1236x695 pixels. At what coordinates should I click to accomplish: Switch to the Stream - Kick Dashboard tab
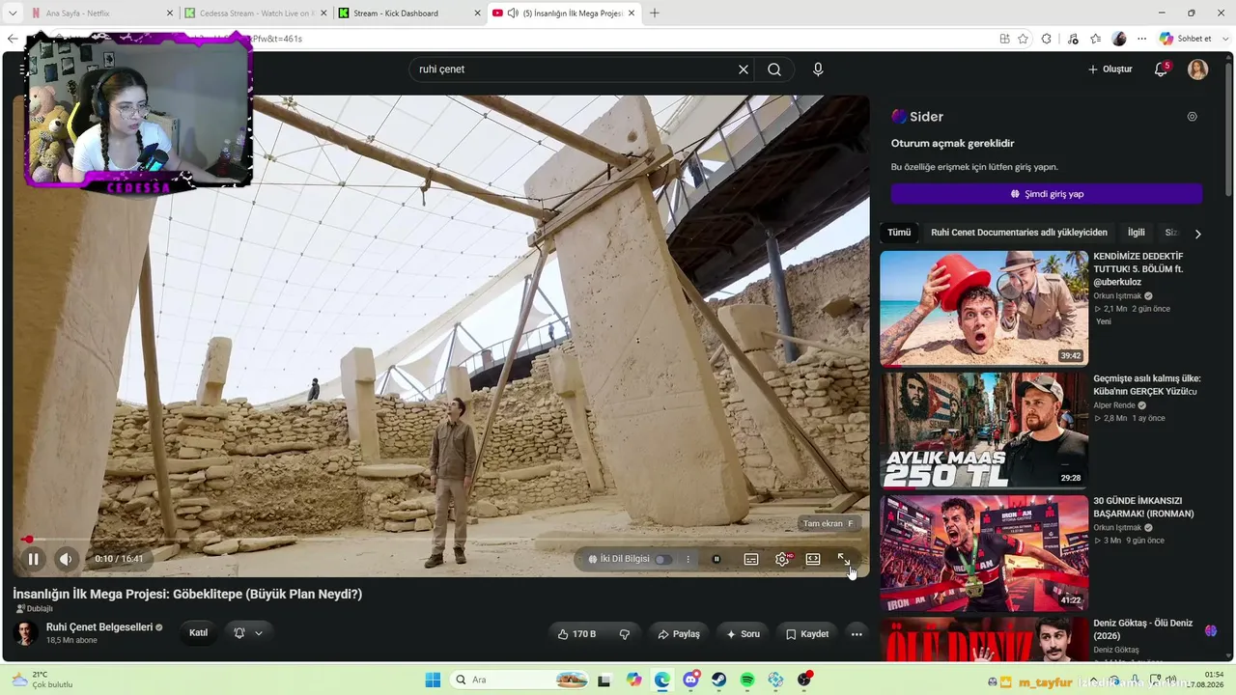409,14
